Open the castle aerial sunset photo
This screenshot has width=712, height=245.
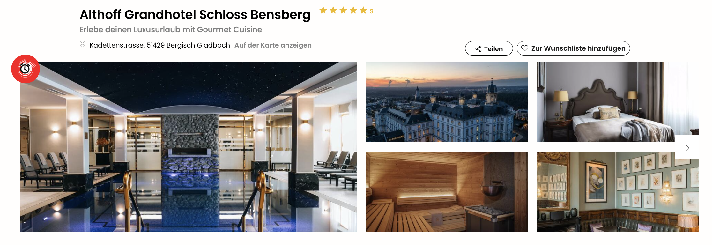(447, 102)
